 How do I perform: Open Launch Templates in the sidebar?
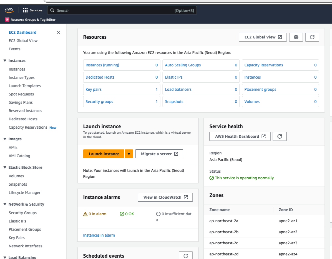[24, 86]
